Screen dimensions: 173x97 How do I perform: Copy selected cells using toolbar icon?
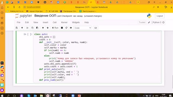[x=32, y=28]
